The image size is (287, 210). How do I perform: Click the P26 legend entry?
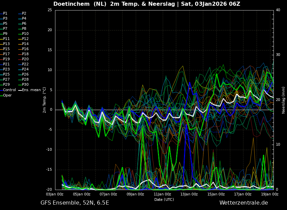pyautogui.click(x=24, y=74)
